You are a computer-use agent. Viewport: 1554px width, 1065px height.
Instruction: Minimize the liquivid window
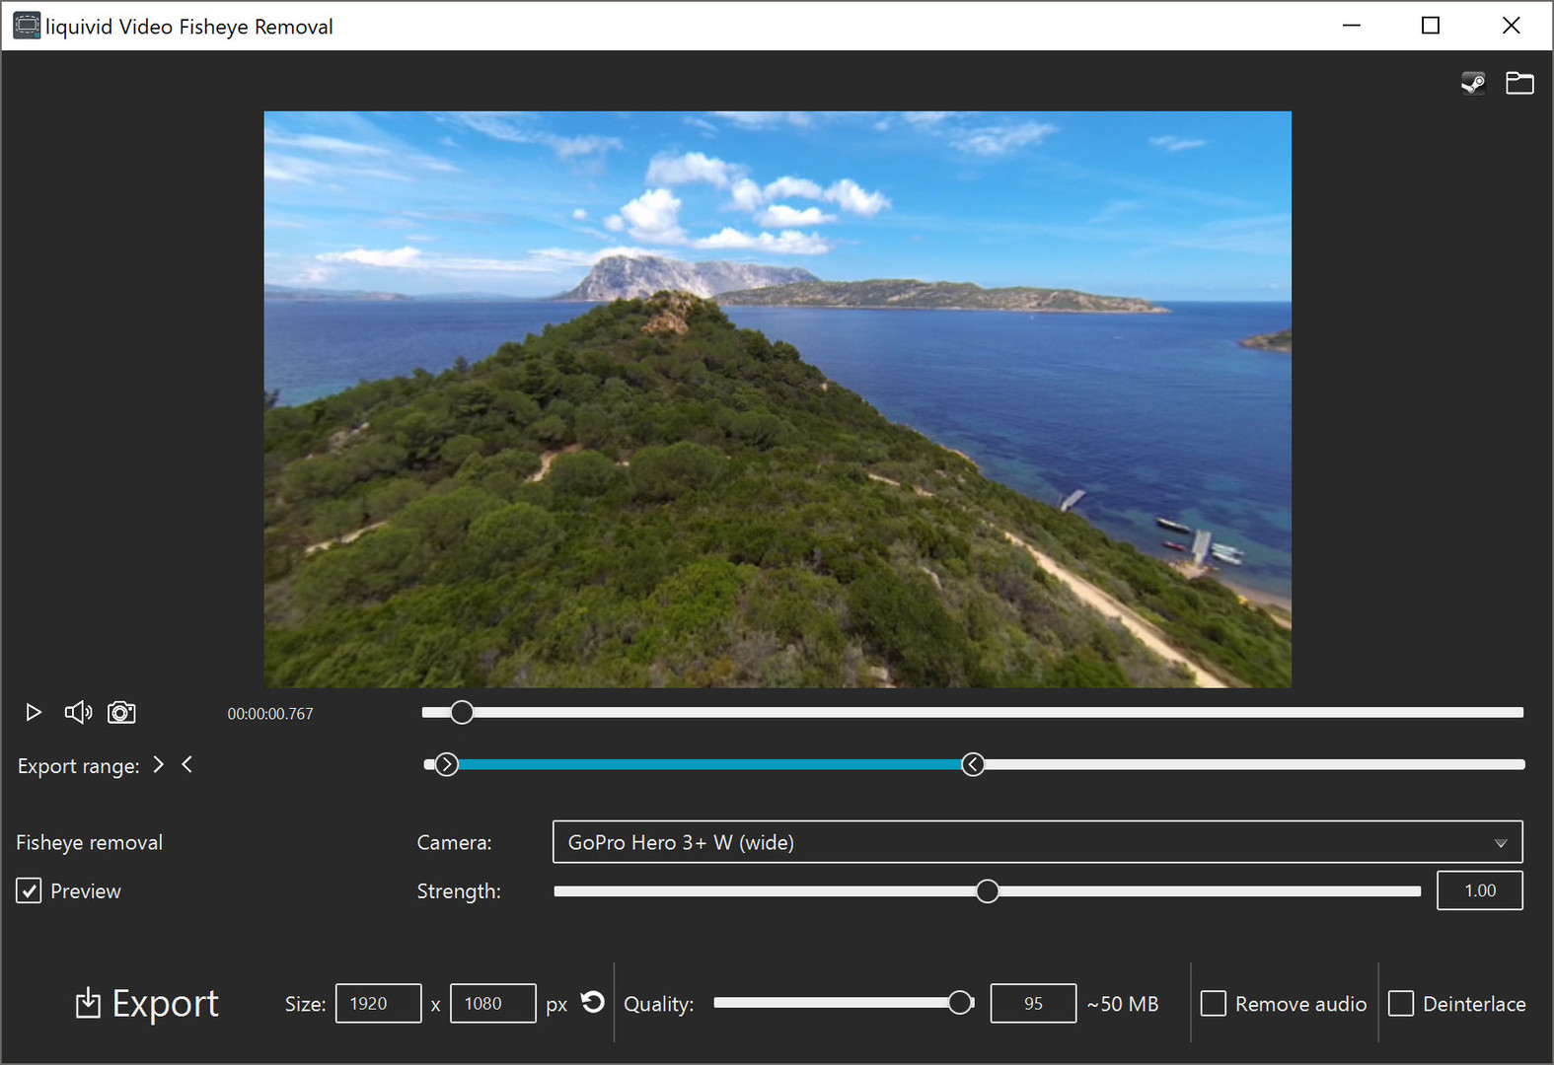pos(1352,26)
